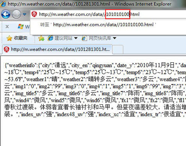Expand the 建议网站 dropdown arrow
This screenshot has width=186, height=146.
tap(76, 38)
